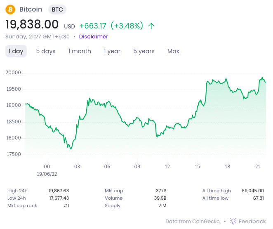Click the 09 hour x-axis label

[x=137, y=167]
